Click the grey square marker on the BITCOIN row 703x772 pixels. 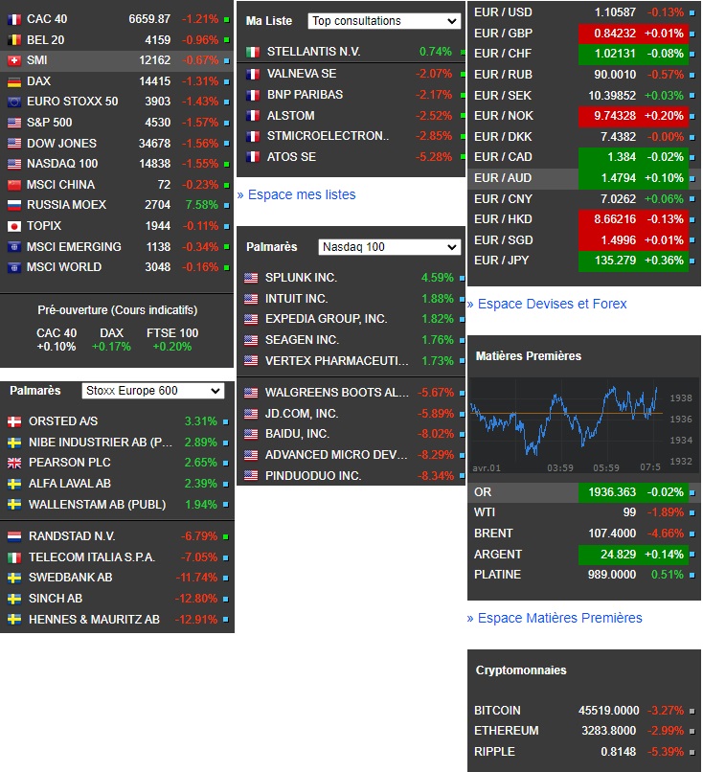point(692,712)
